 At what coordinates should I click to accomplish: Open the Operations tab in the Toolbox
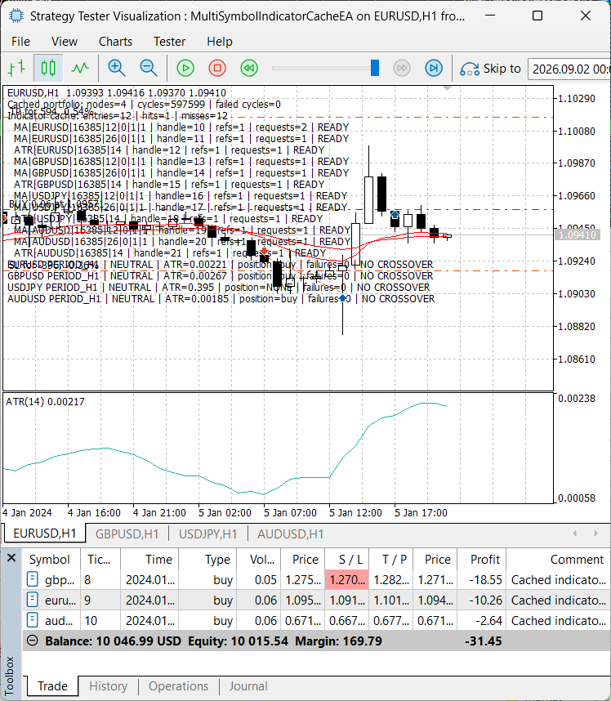178,686
